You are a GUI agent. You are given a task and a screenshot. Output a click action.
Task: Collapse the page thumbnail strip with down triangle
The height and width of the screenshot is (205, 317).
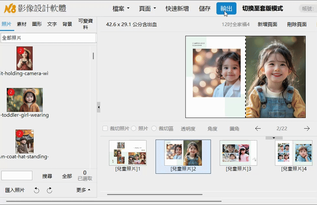[x=274, y=138]
